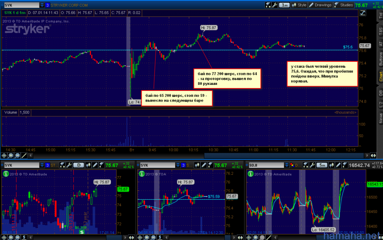The height and width of the screenshot is (240, 383).
Task: Toggle pan crosshair under SYK daily chart
Action: click(x=4, y=237)
